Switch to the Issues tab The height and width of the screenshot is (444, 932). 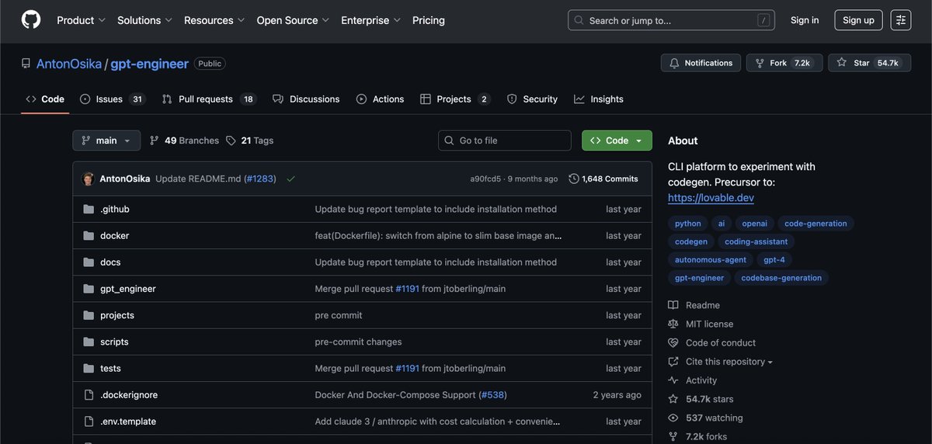point(113,99)
